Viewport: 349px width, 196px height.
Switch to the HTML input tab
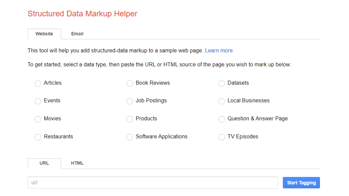click(x=77, y=163)
